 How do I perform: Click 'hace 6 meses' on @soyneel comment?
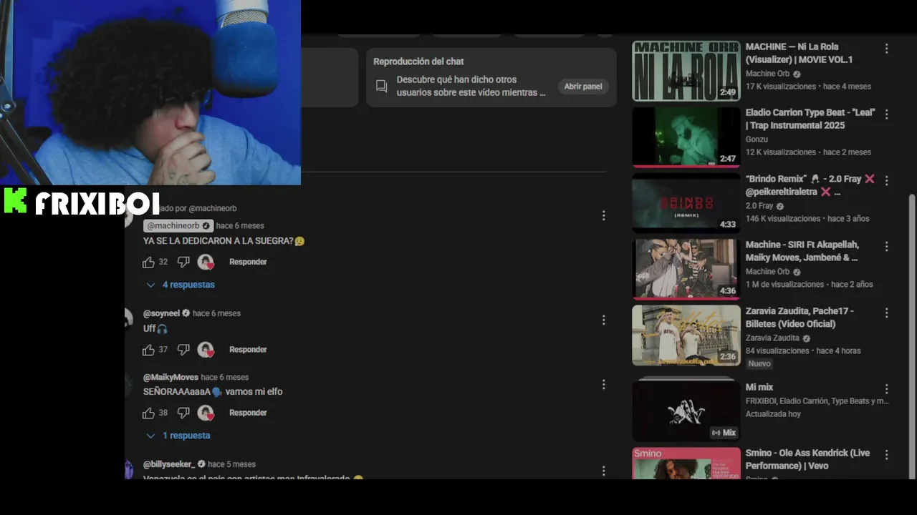[216, 313]
